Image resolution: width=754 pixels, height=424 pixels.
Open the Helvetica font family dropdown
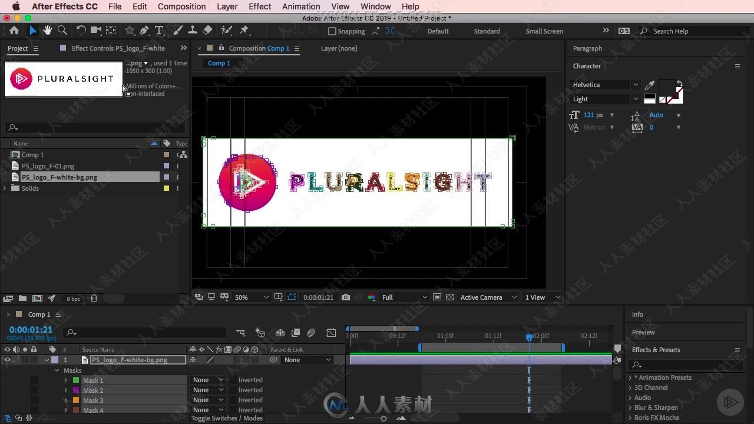[x=605, y=85]
